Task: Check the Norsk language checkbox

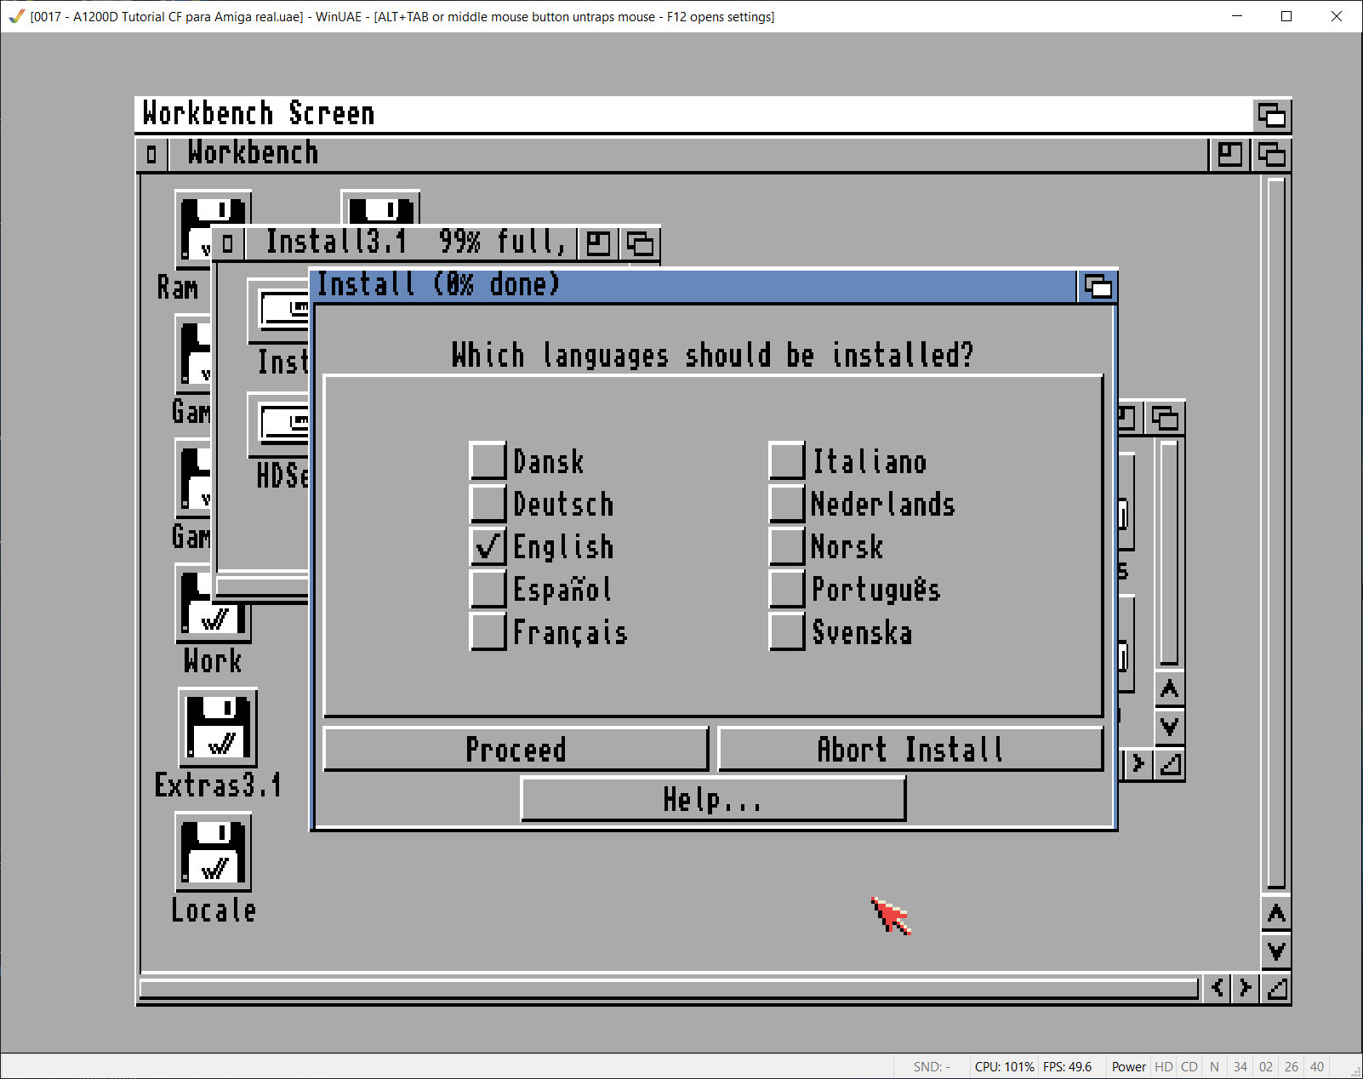Action: (787, 546)
